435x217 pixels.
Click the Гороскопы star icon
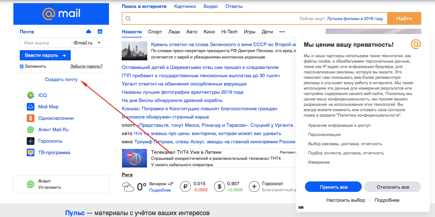(30, 141)
